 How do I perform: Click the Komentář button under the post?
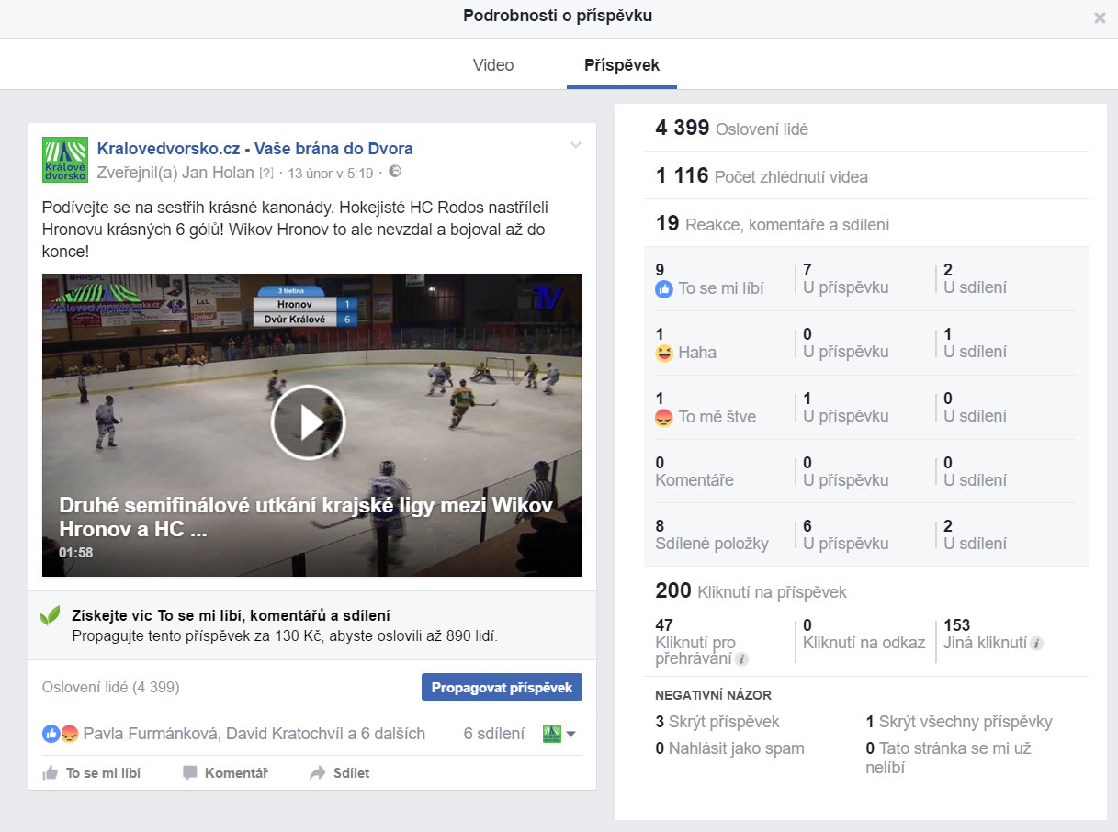click(x=225, y=773)
